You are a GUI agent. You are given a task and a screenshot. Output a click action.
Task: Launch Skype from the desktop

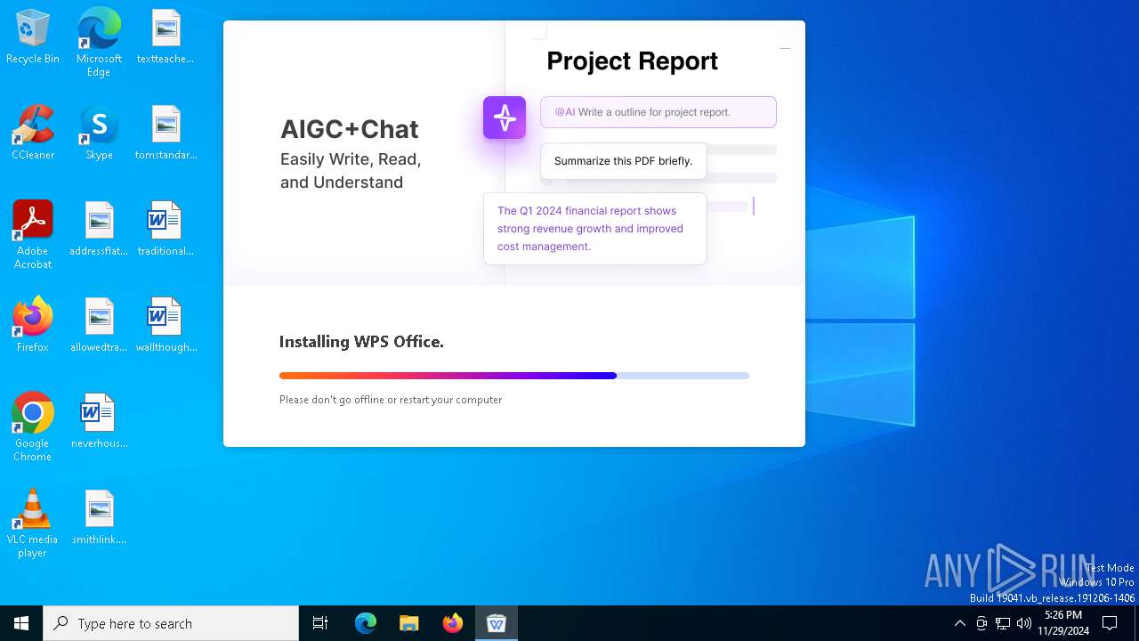tap(99, 134)
